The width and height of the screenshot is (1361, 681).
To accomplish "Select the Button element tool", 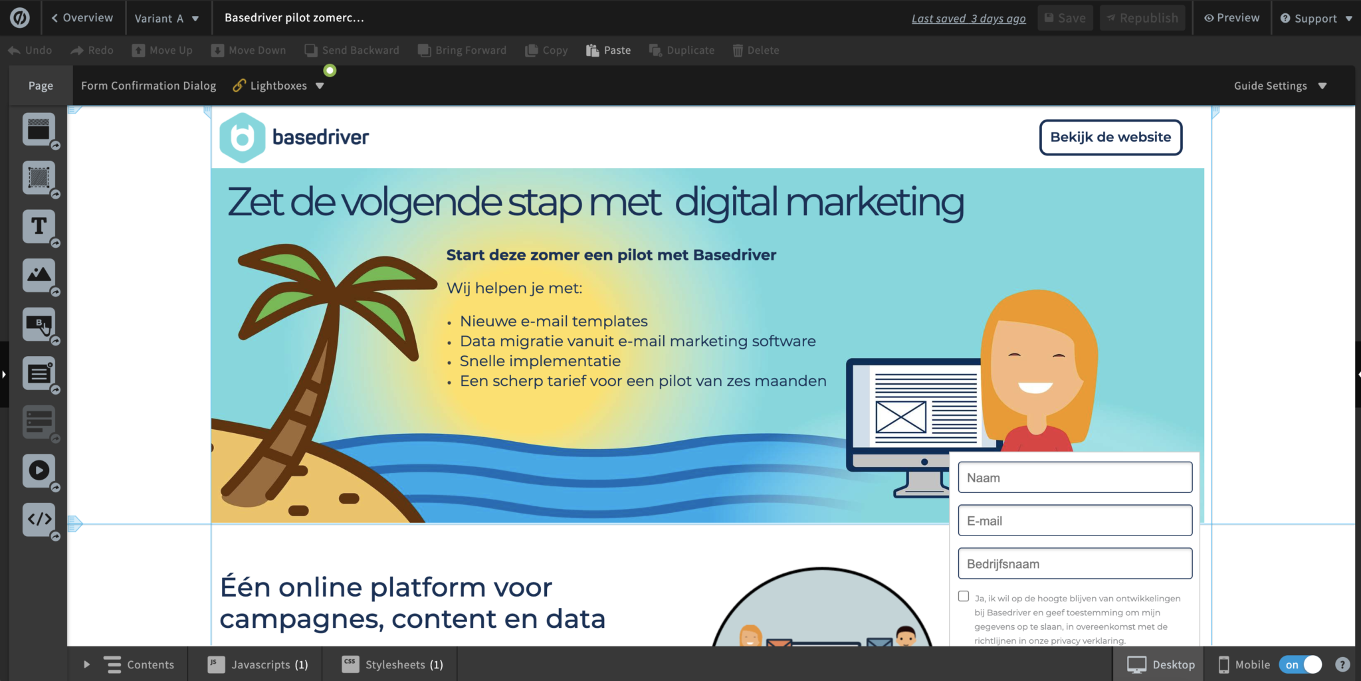I will pos(39,324).
